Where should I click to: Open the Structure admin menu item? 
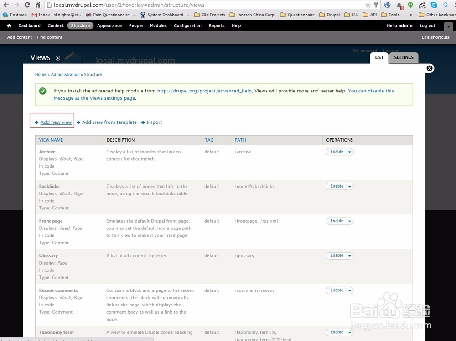coord(80,25)
